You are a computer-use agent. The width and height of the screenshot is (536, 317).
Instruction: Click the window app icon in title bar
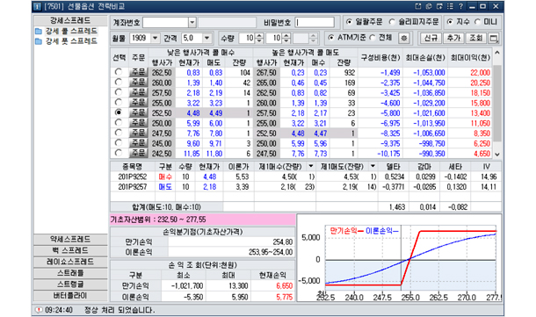[x=37, y=6]
